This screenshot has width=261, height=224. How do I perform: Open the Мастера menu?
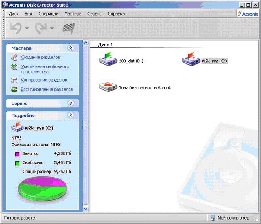pos(73,14)
